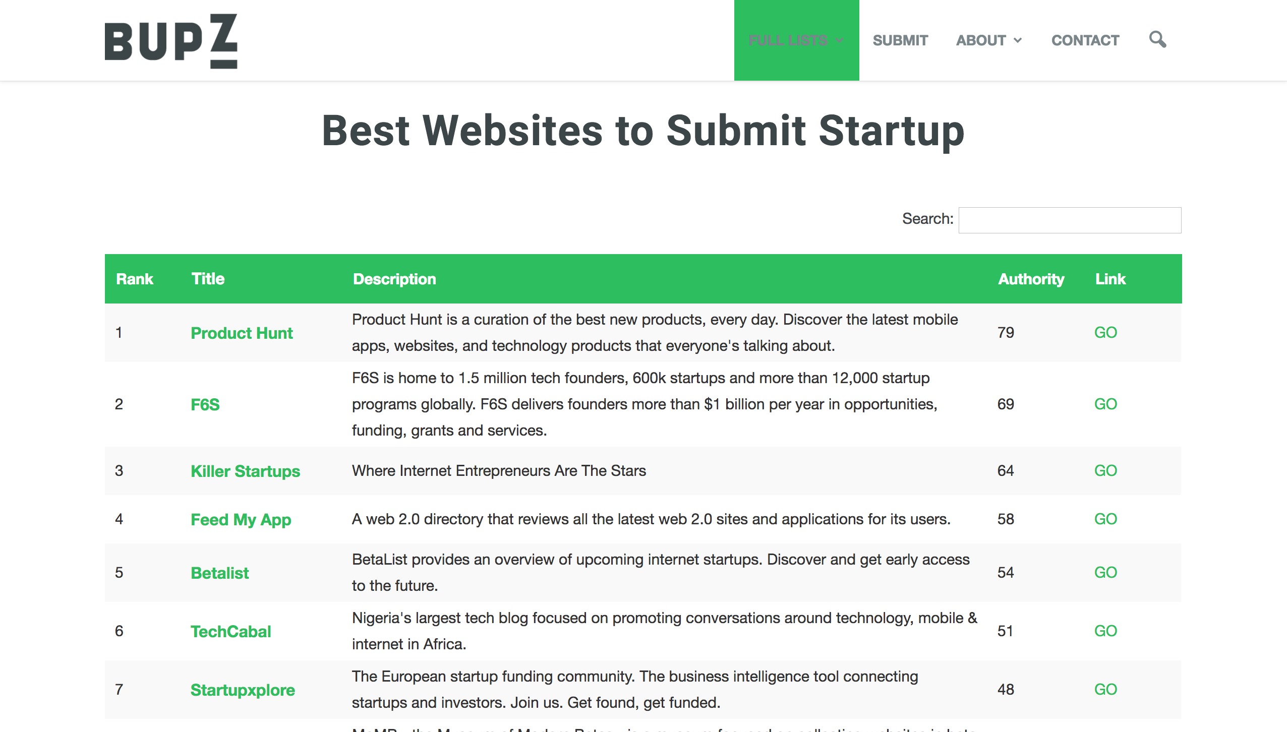
Task: Open the Product Hunt title link
Action: click(x=242, y=333)
